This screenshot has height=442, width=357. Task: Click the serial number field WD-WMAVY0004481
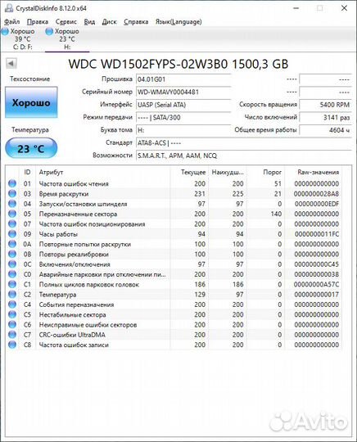[x=183, y=92]
